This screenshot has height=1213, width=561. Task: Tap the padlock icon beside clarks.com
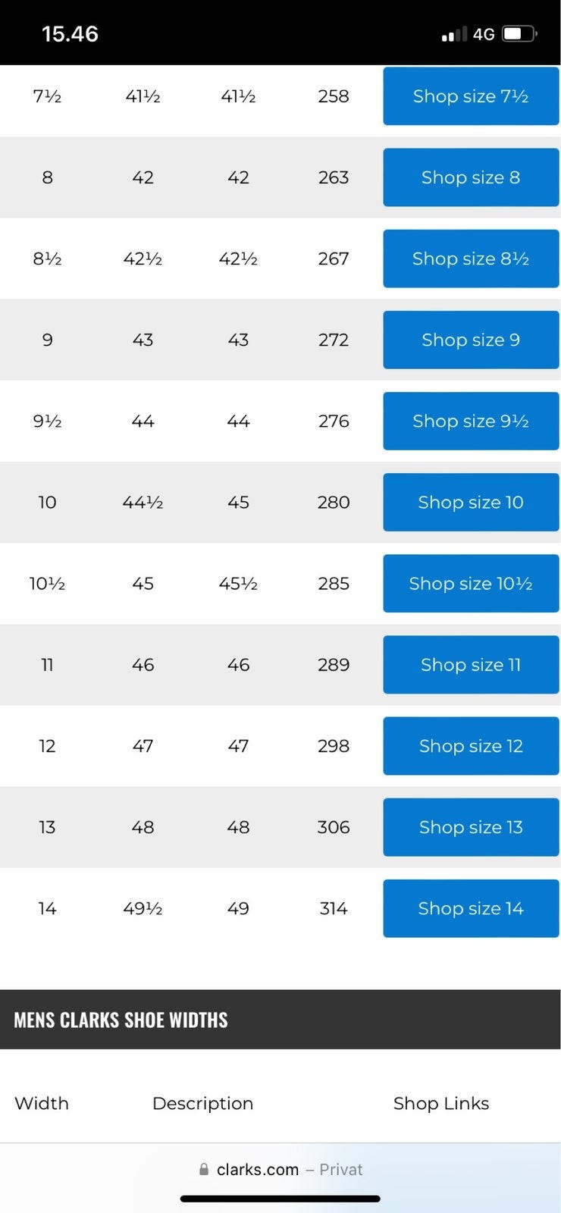pos(204,1170)
